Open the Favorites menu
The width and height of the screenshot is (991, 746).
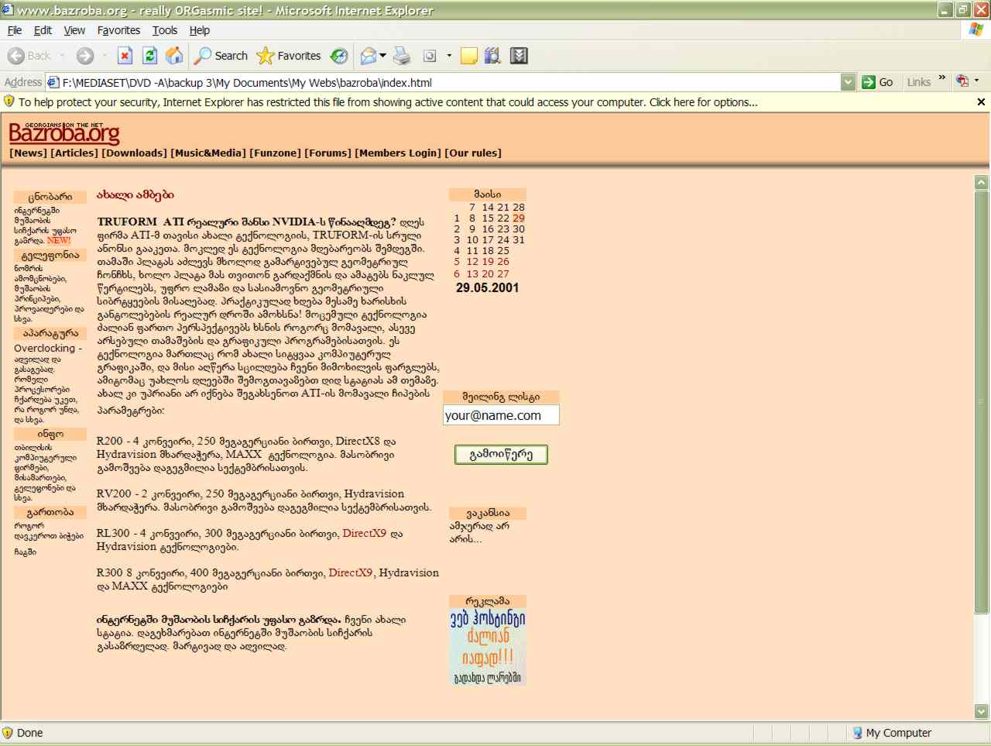click(x=118, y=30)
